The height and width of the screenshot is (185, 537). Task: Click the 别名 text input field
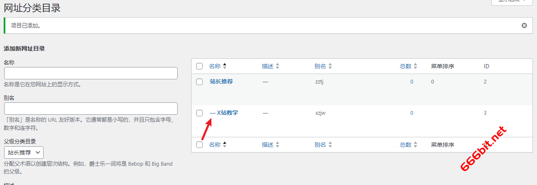point(91,109)
